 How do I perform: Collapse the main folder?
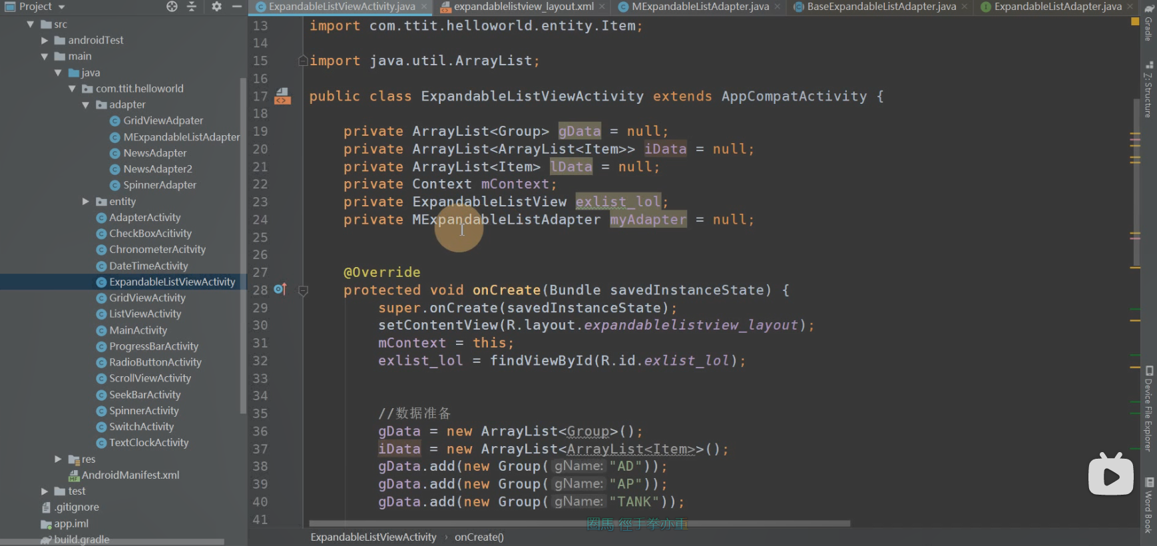pos(45,57)
